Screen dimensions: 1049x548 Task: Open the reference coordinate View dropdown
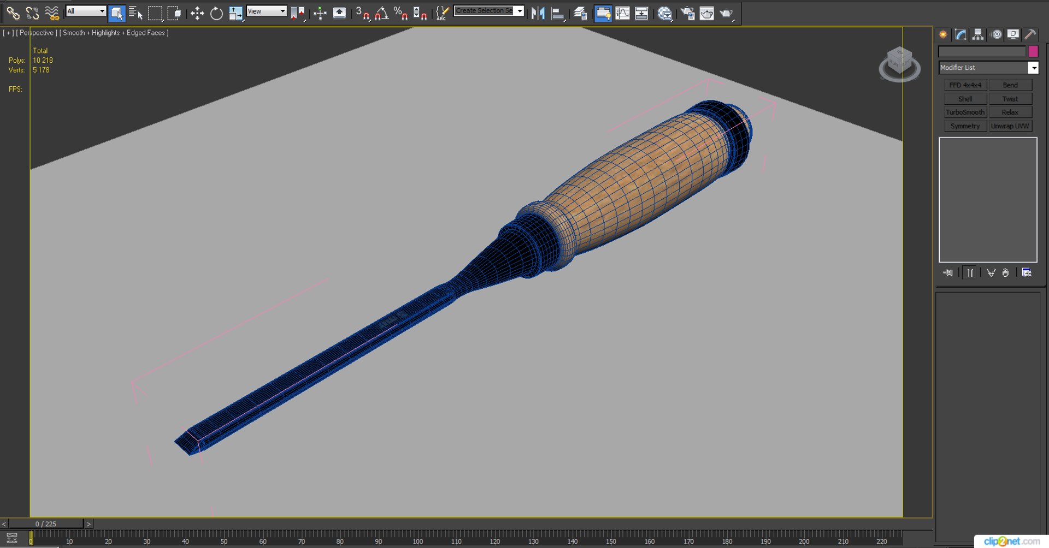[267, 11]
